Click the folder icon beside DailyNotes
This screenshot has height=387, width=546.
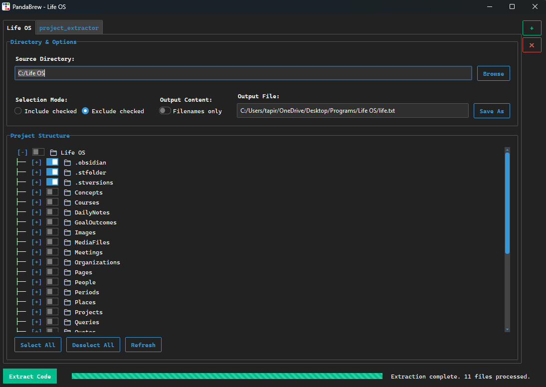click(x=68, y=212)
